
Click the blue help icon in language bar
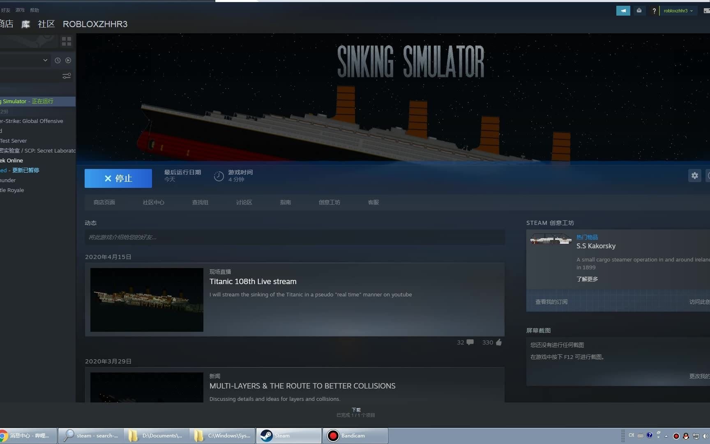[x=649, y=435]
